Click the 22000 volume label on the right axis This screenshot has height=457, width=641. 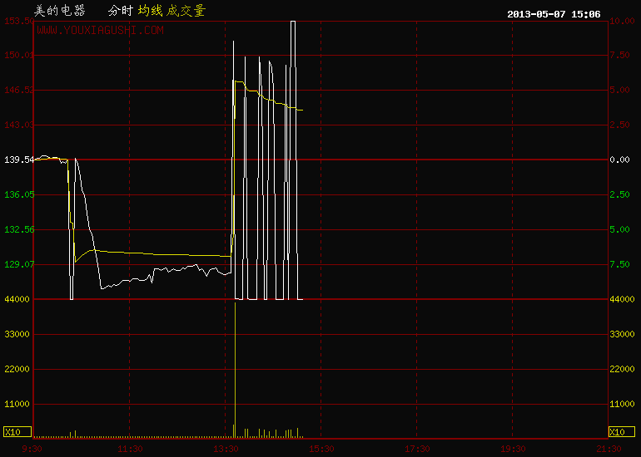622,369
